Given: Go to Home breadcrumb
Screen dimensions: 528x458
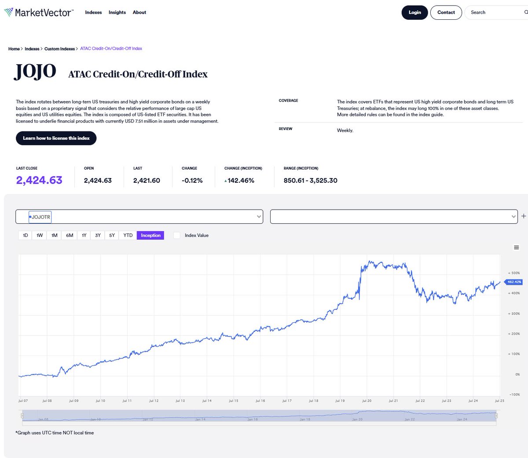Looking at the screenshot, I should click(14, 49).
